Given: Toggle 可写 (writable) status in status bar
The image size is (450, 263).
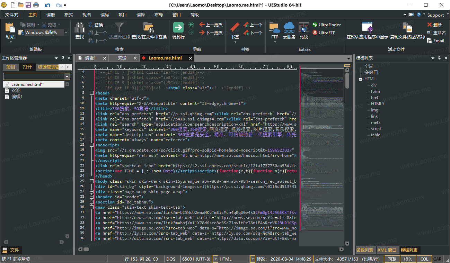Looking at the screenshot, I should tap(392, 259).
